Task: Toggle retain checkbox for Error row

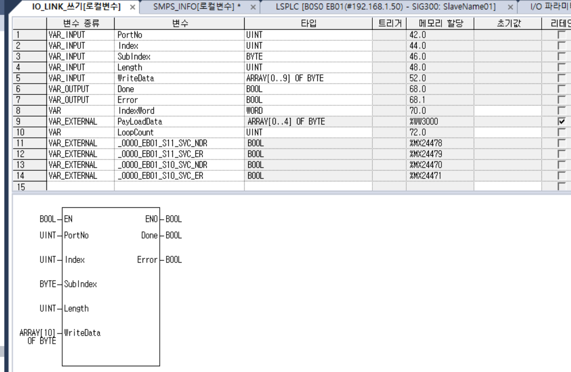Action: pyautogui.click(x=561, y=99)
